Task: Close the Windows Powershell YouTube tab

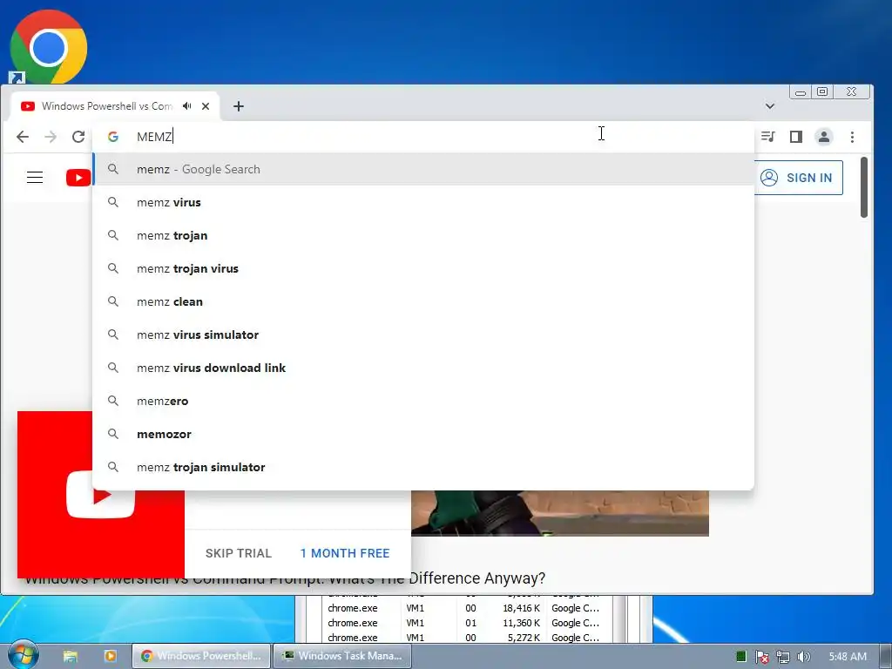Action: pyautogui.click(x=206, y=105)
